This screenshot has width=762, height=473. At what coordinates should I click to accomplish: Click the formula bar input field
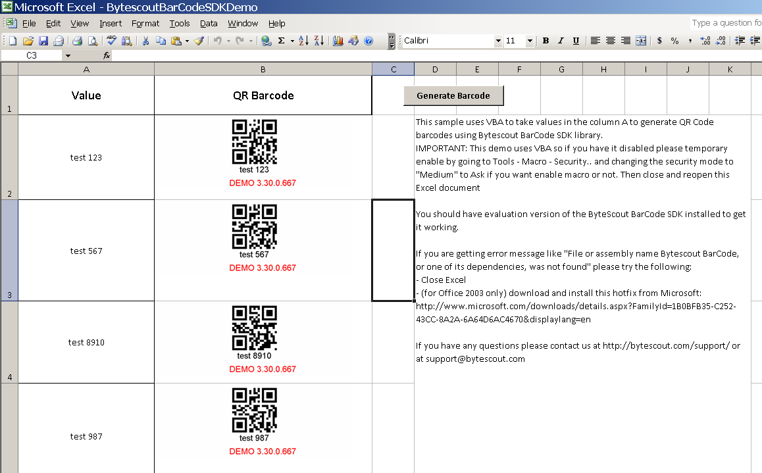pyautogui.click(x=436, y=55)
